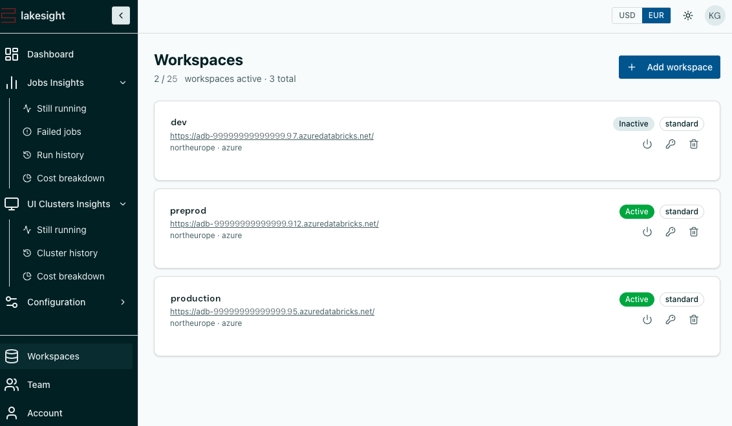This screenshot has height=426, width=732.
Task: Click the KG avatar in the top bar
Action: tap(715, 15)
